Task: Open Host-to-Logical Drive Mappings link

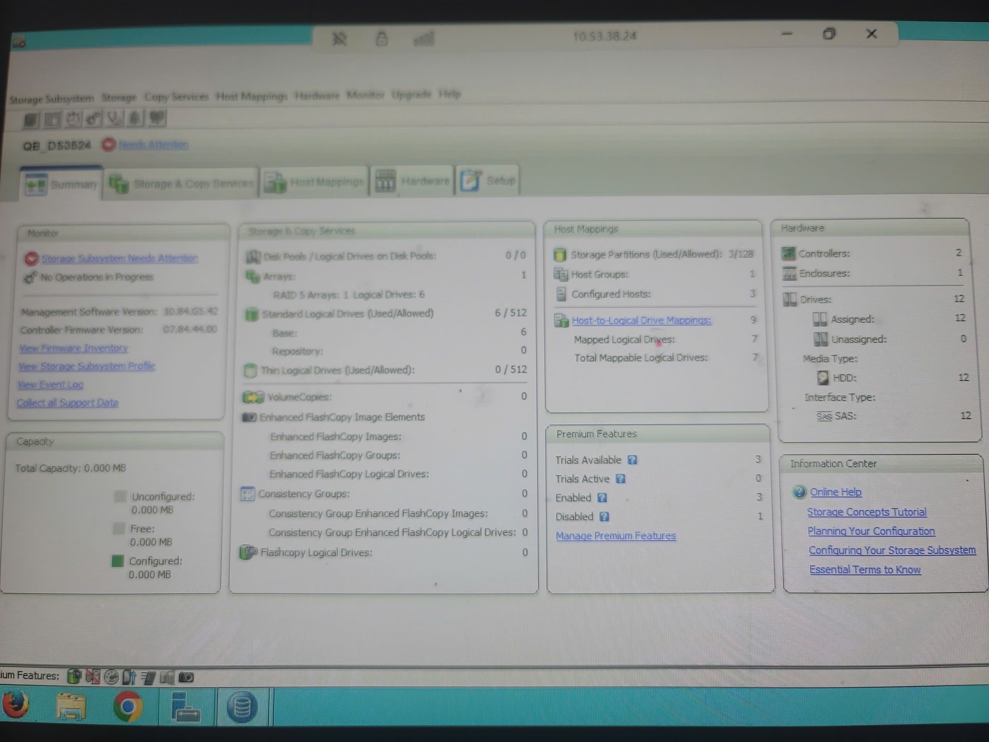Action: point(642,320)
